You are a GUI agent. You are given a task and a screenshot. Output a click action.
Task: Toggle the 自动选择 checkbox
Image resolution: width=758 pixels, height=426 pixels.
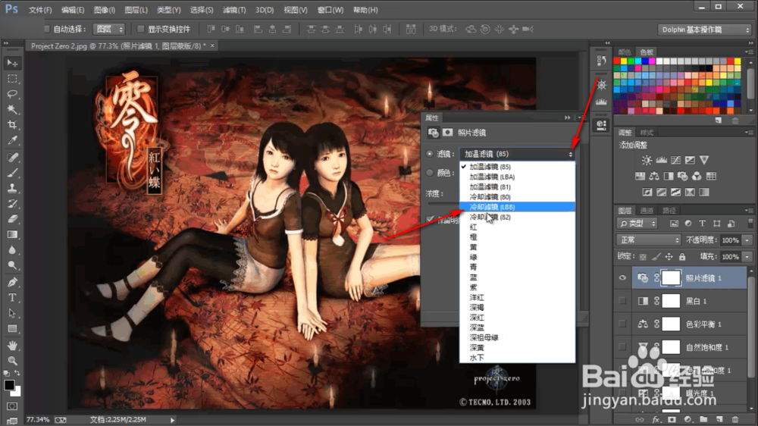tap(47, 29)
